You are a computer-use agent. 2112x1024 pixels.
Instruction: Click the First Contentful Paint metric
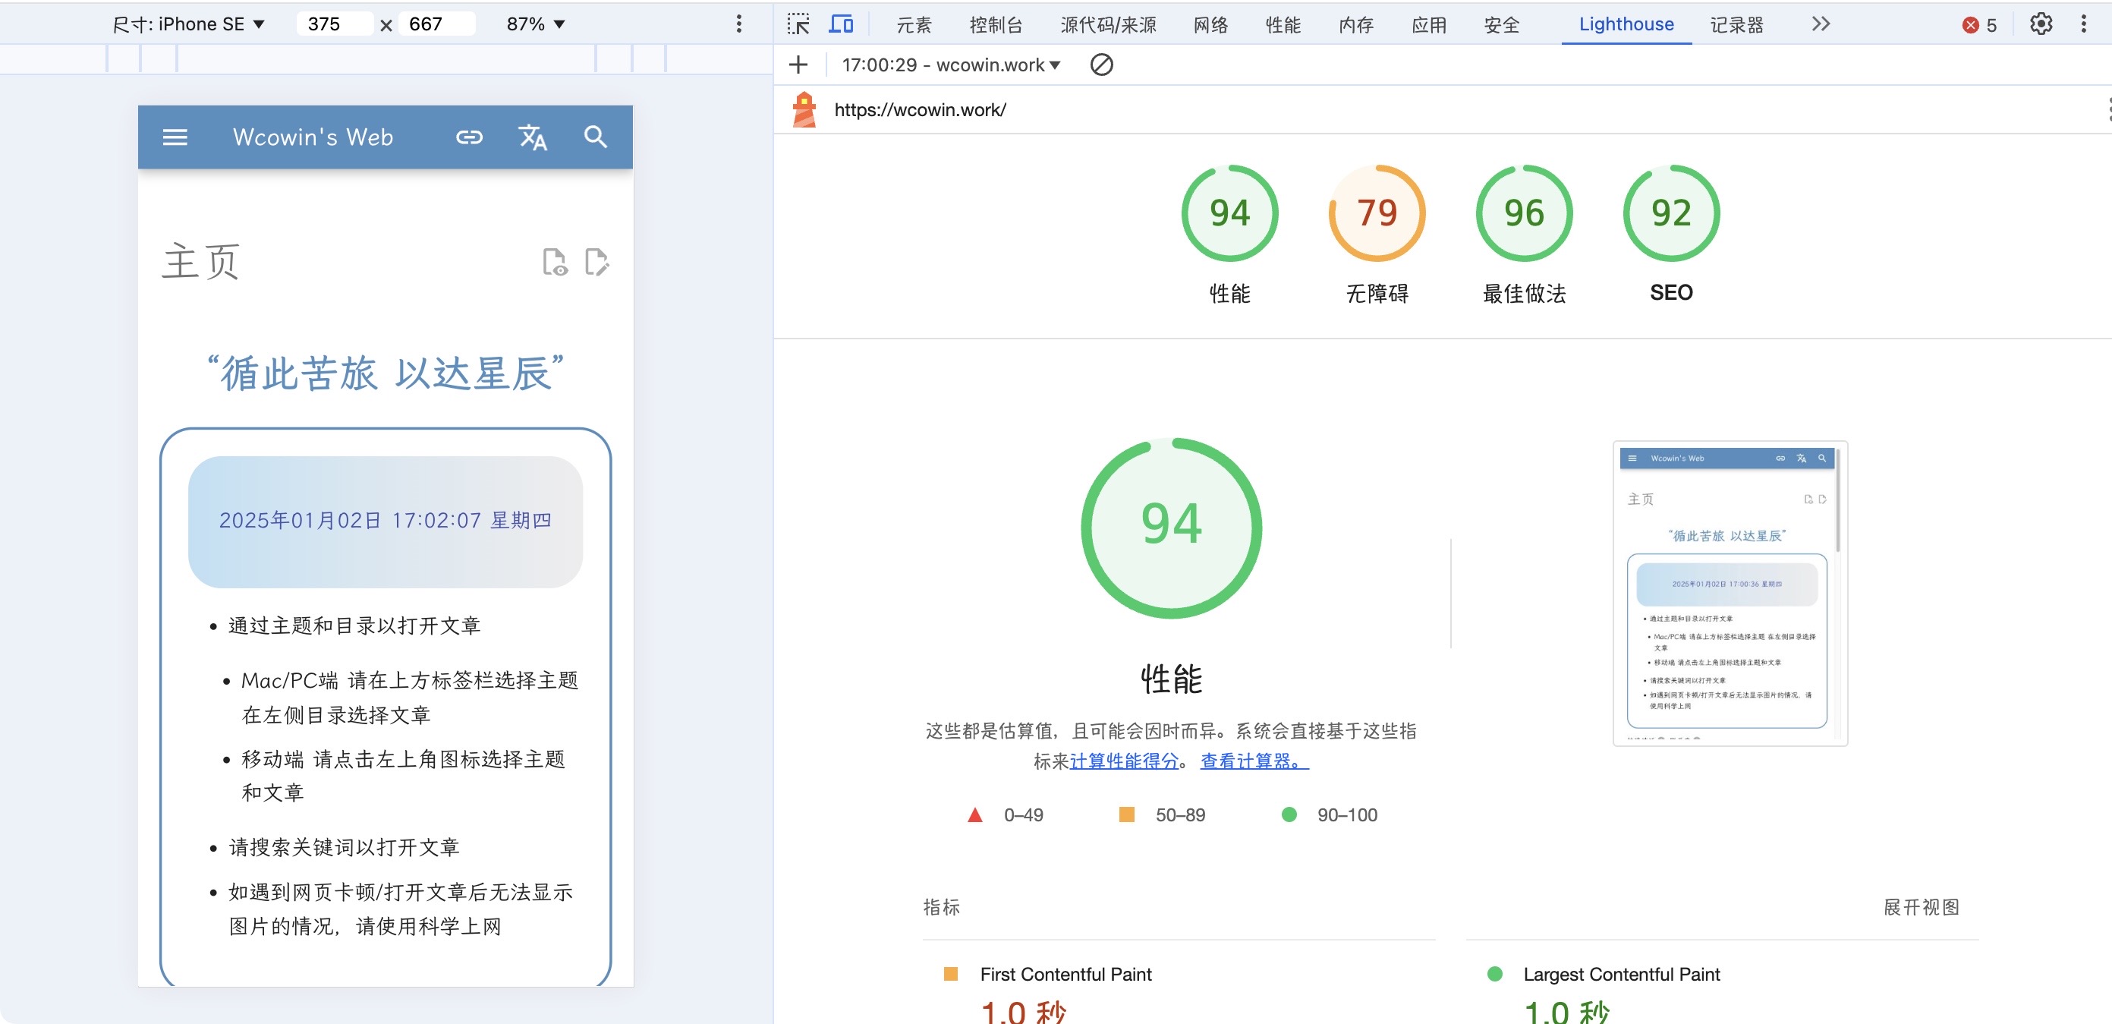click(x=1065, y=974)
